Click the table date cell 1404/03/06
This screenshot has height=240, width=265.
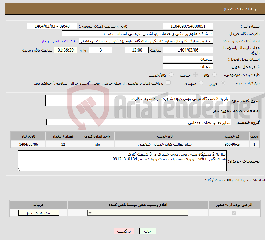click(x=28, y=144)
